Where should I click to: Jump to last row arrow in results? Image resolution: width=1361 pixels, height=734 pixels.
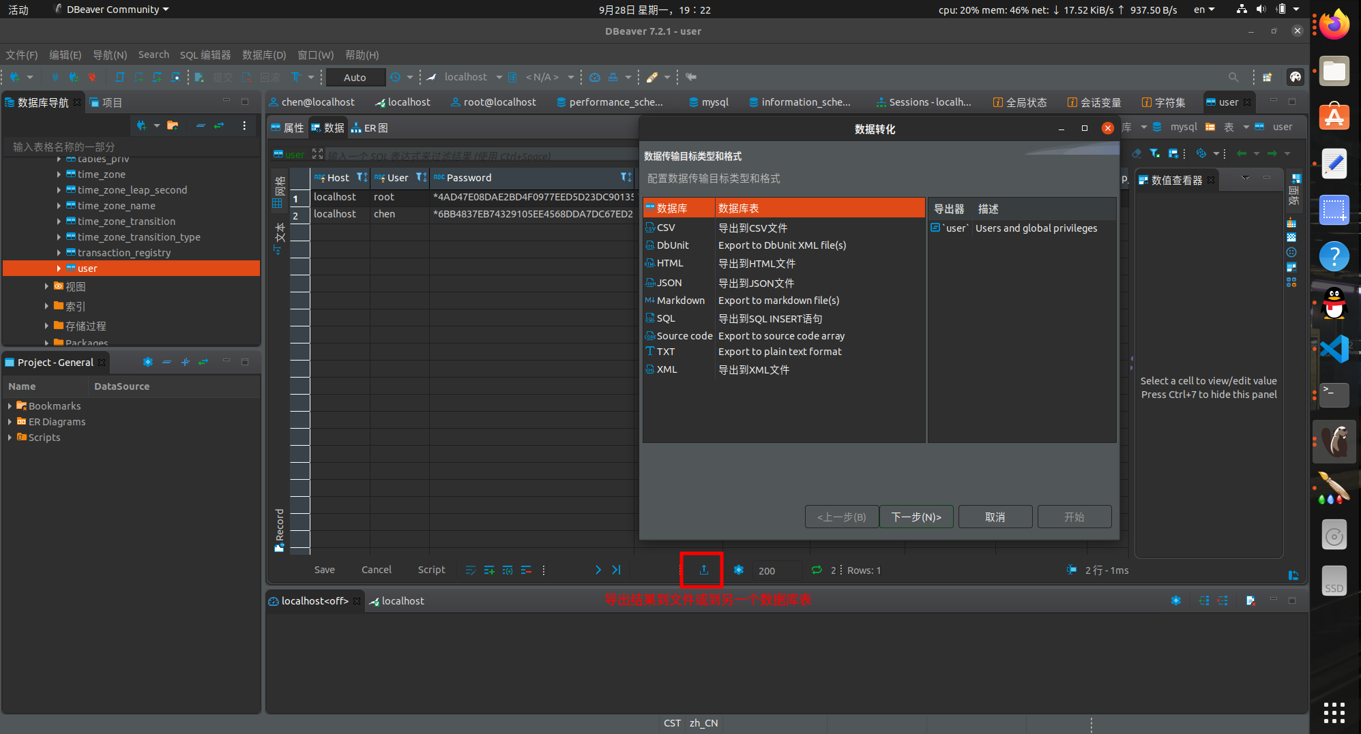[x=616, y=570]
